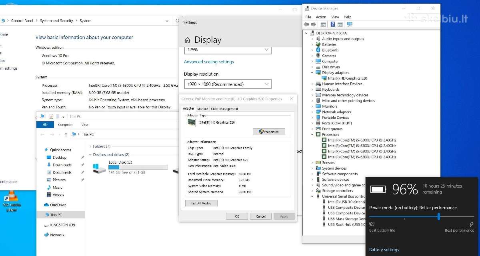This screenshot has height=256, width=480.
Task: Open the 125% scaling dropdown
Action: 228,50
